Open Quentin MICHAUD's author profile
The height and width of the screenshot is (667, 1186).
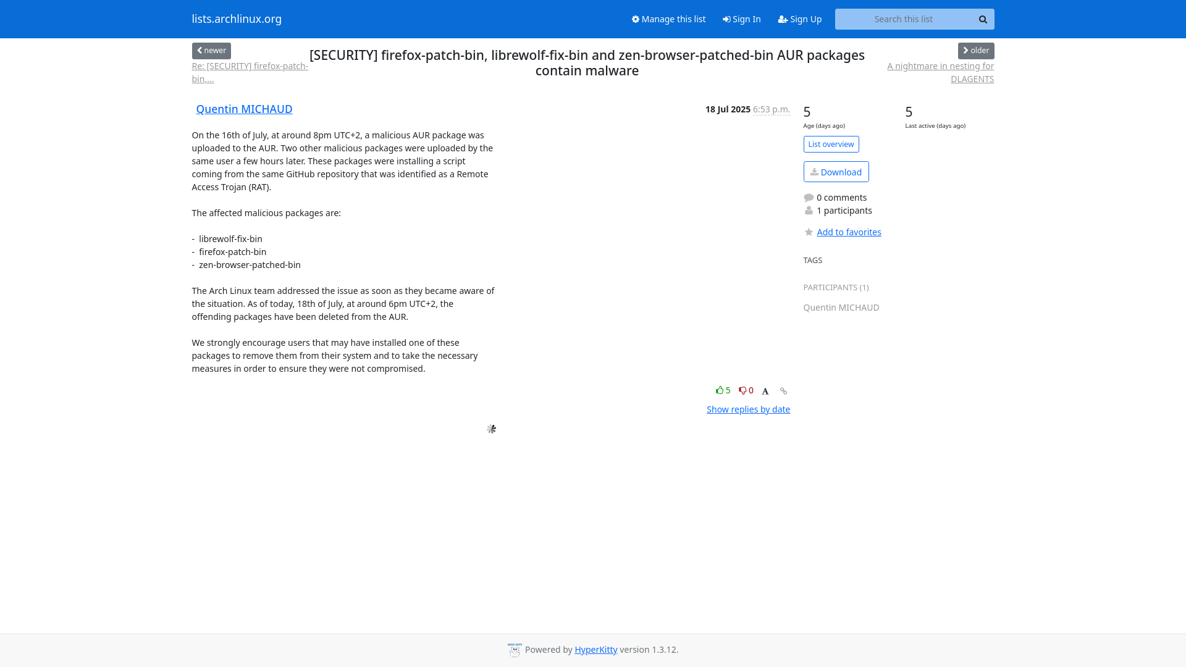click(244, 109)
